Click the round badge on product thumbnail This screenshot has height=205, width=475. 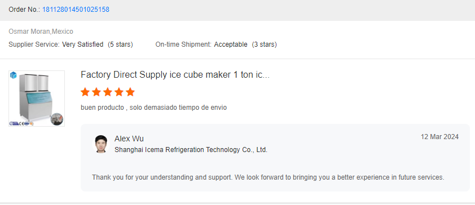pos(56,119)
